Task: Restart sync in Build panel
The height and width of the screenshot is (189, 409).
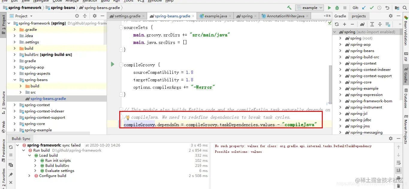Action: [x=11, y=147]
